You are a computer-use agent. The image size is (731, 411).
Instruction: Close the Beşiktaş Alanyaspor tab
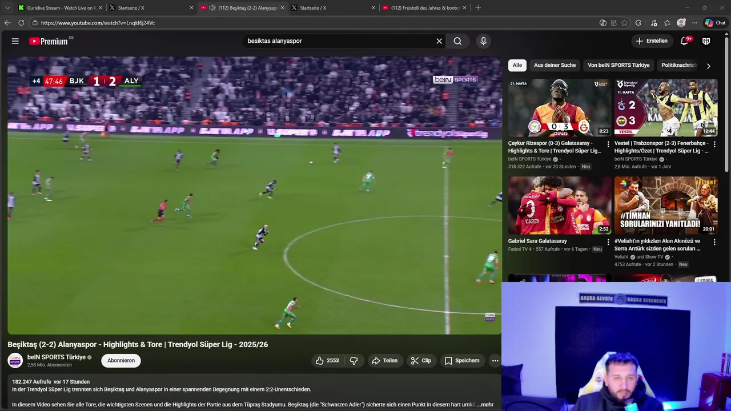point(282,8)
